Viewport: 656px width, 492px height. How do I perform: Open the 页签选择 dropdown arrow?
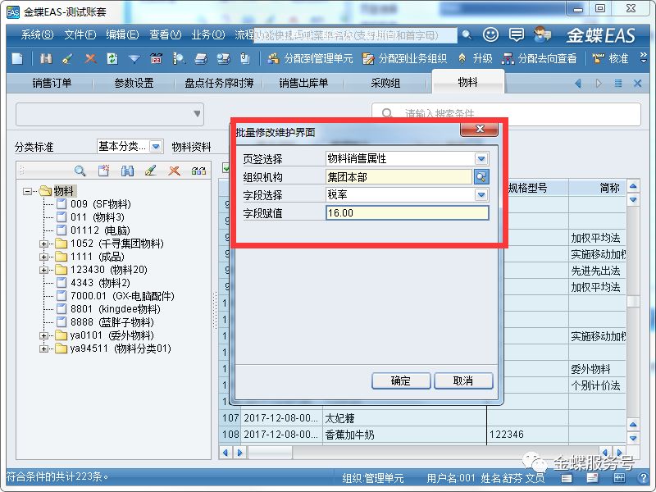point(481,158)
